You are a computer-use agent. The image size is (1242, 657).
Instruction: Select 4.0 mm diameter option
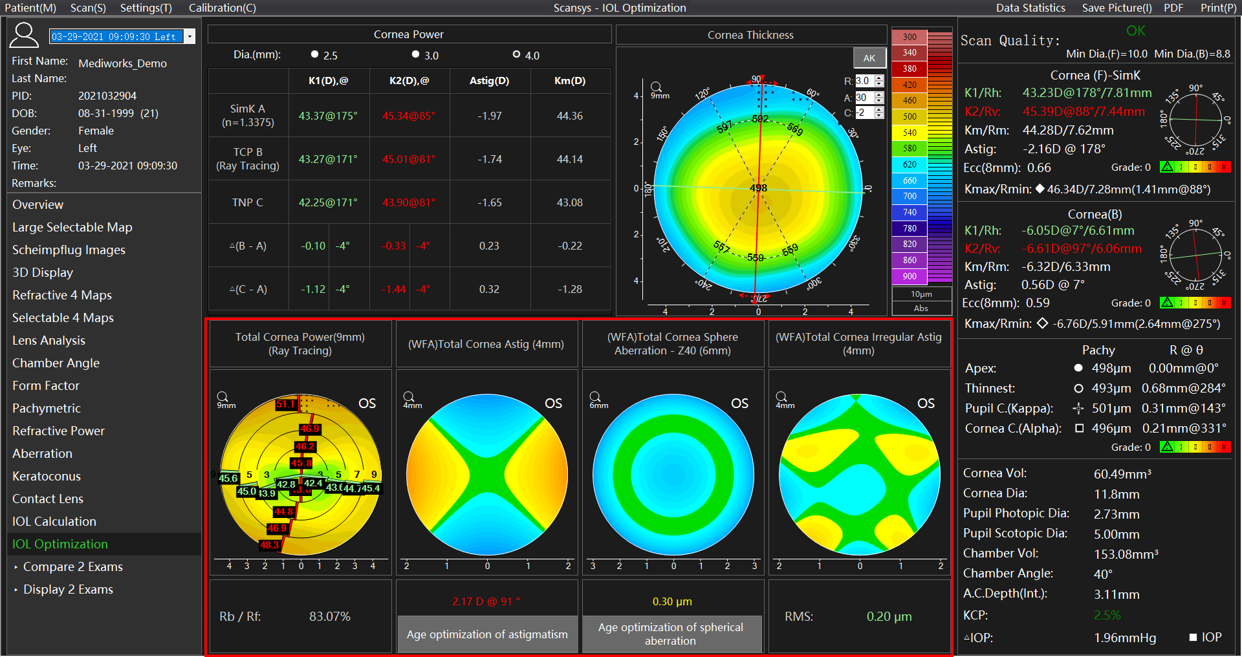point(516,54)
